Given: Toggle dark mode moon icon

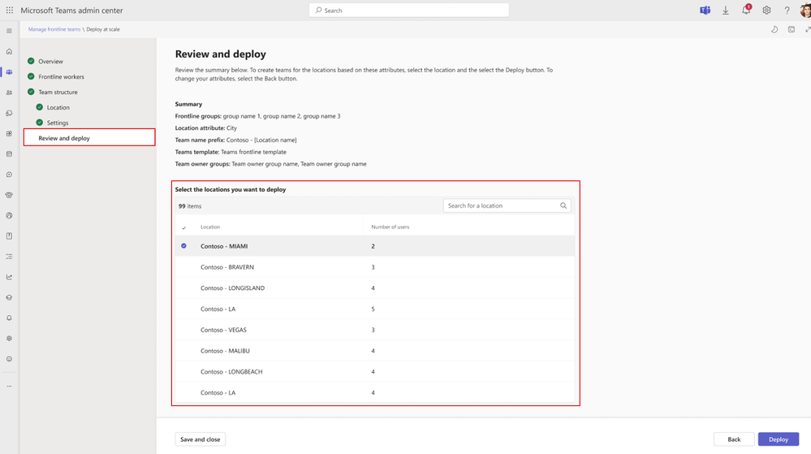Looking at the screenshot, I should [774, 29].
